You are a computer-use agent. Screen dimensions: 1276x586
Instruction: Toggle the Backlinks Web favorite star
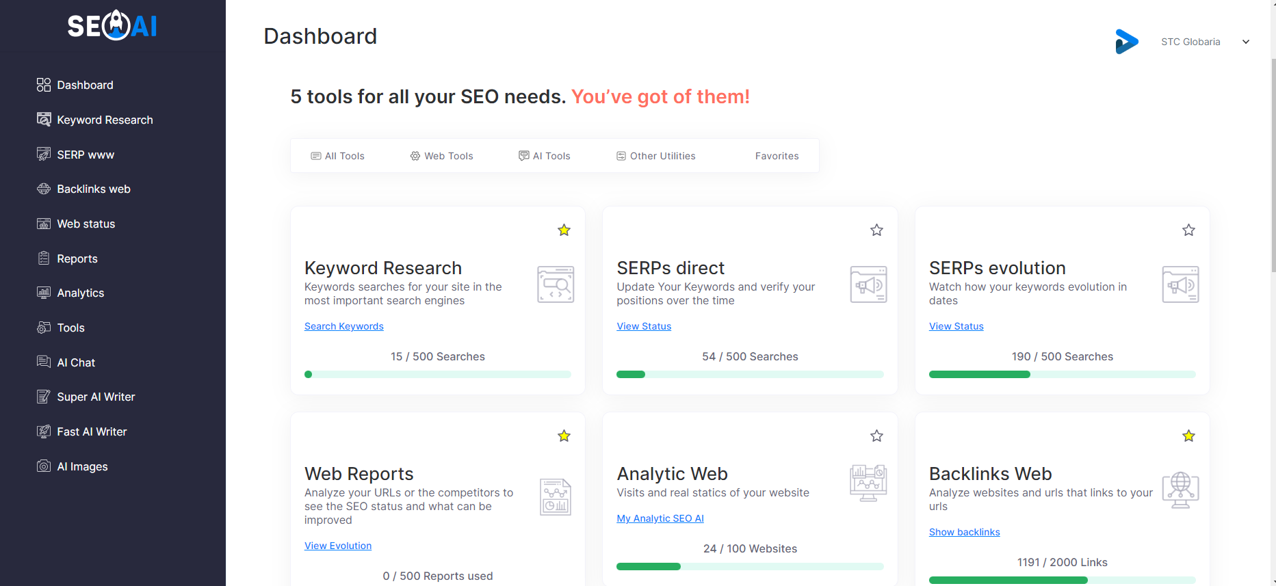click(1188, 436)
